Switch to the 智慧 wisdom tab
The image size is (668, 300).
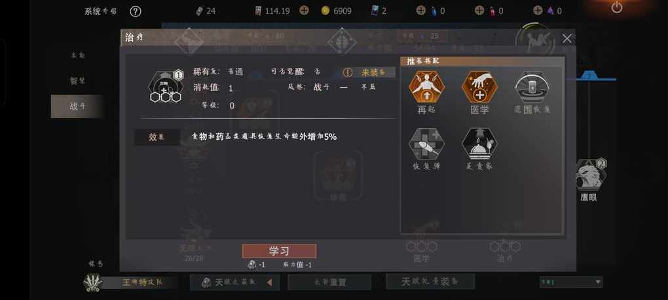[77, 81]
